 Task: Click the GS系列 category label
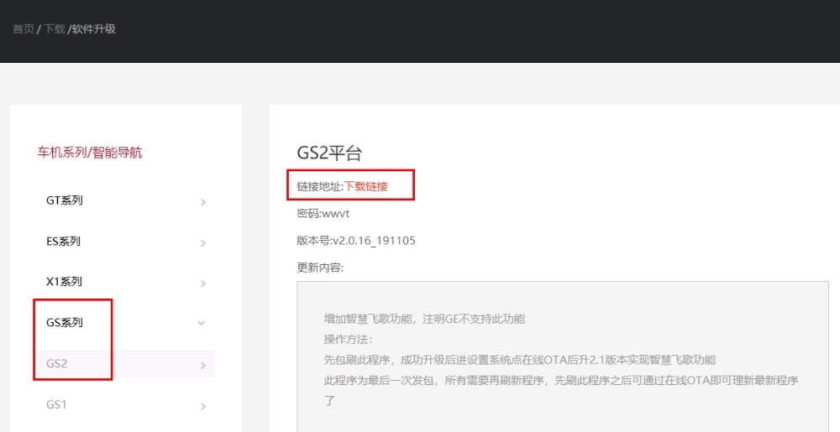[x=65, y=323]
